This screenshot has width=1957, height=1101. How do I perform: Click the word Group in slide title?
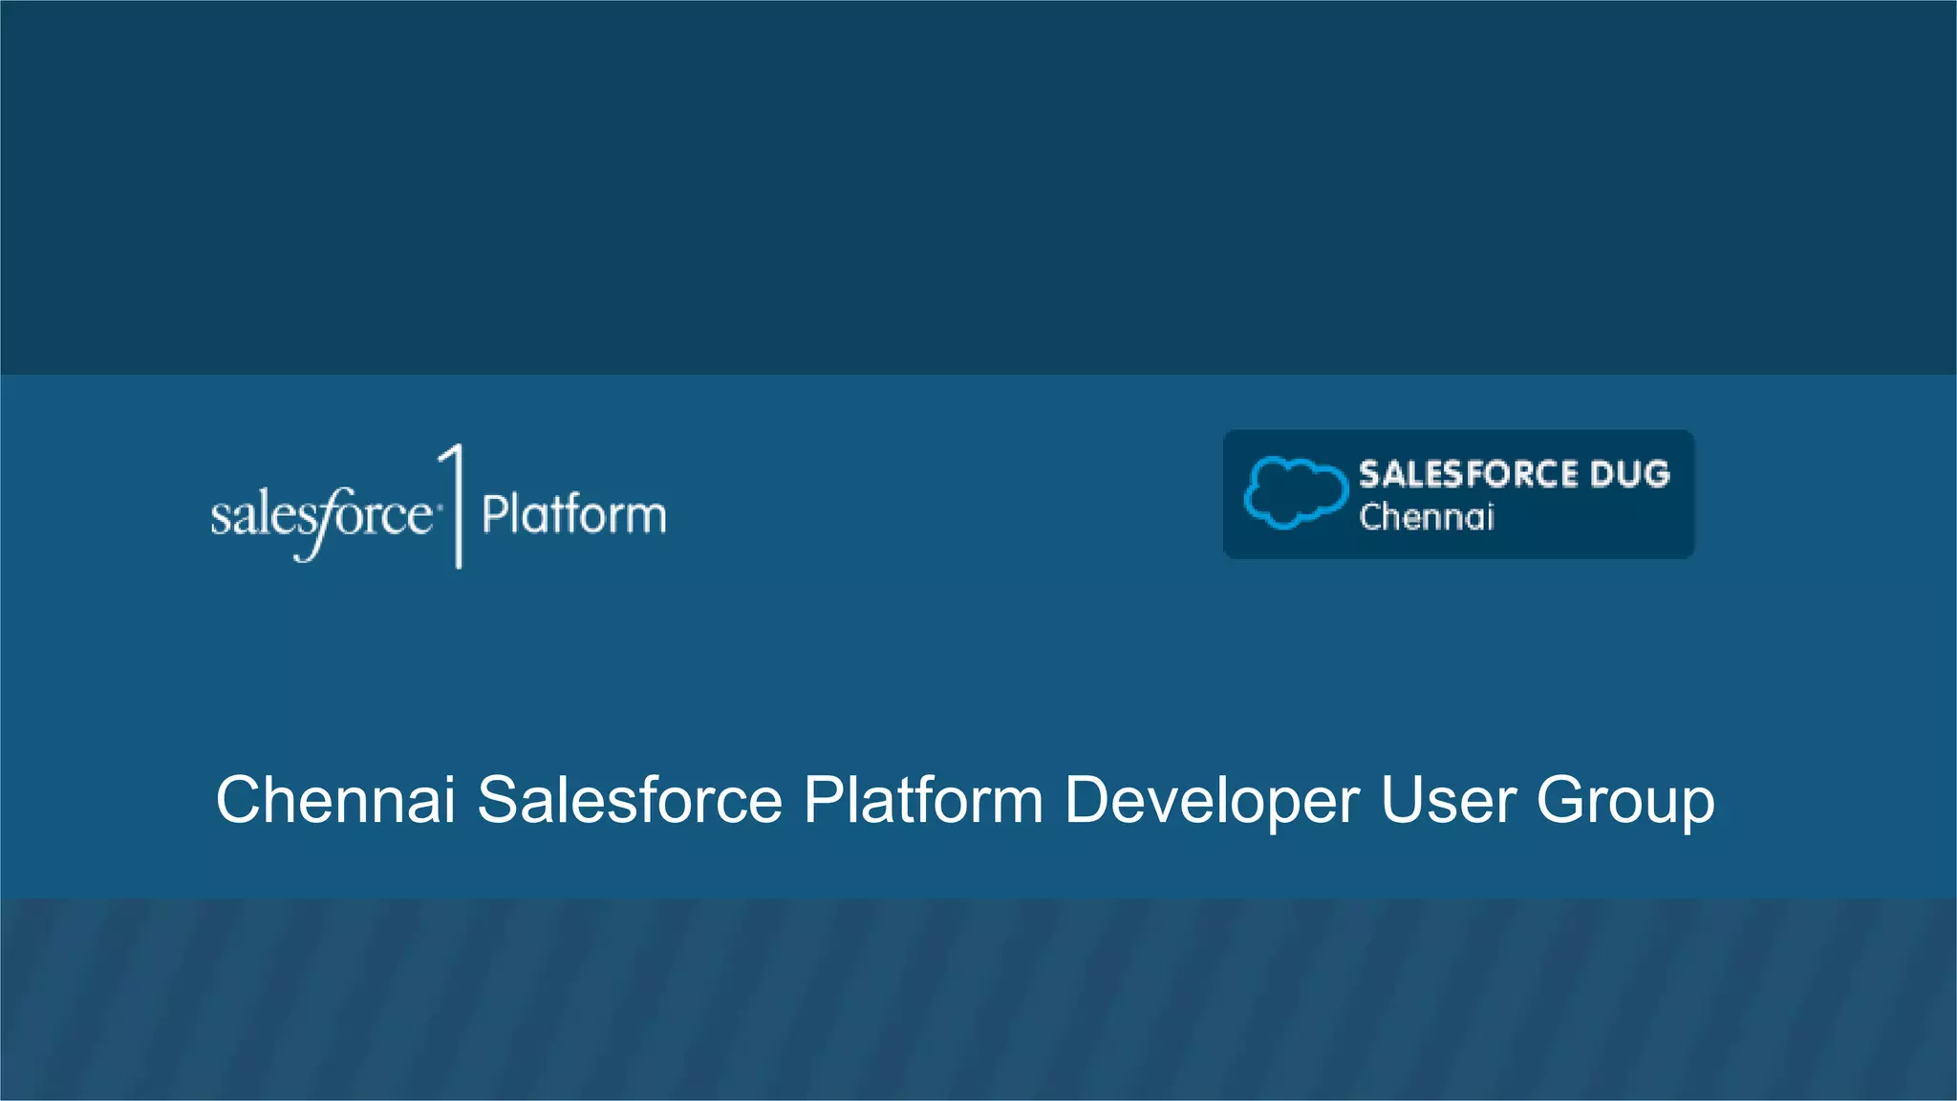[x=1624, y=800]
